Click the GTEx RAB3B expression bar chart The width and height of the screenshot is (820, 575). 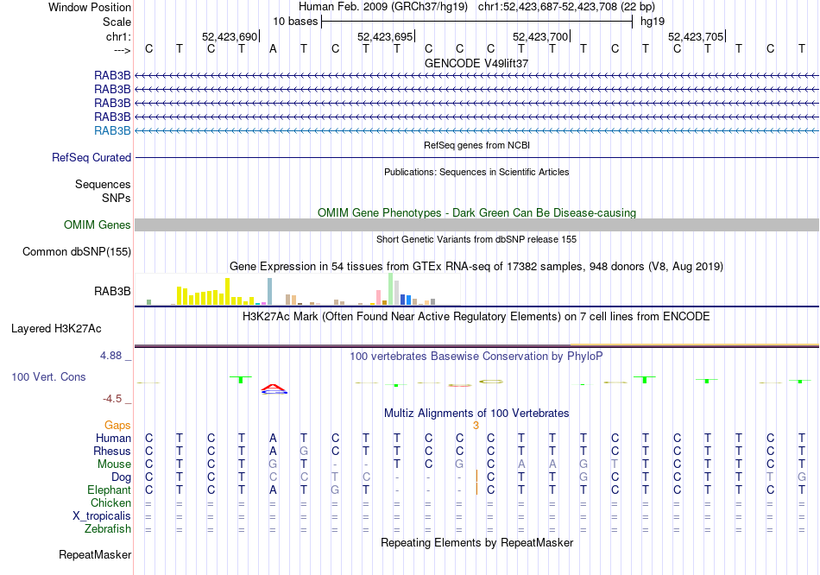pos(297,289)
